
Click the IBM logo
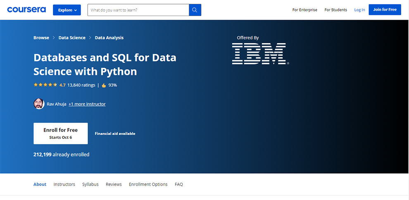pyautogui.click(x=260, y=54)
